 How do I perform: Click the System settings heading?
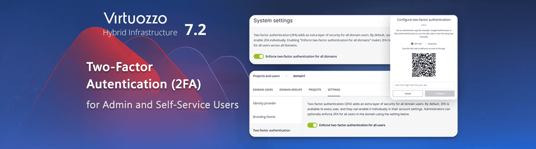pyautogui.click(x=273, y=21)
